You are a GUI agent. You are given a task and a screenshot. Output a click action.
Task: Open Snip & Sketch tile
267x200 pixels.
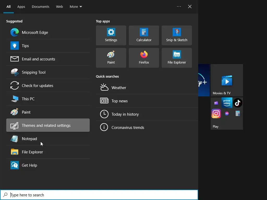click(177, 35)
